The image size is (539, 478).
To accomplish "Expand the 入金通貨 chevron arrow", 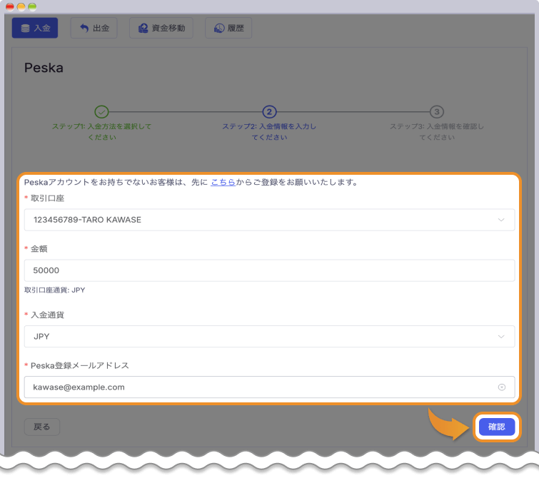I will click(x=501, y=337).
